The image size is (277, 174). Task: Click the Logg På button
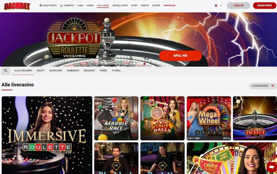click(239, 5)
